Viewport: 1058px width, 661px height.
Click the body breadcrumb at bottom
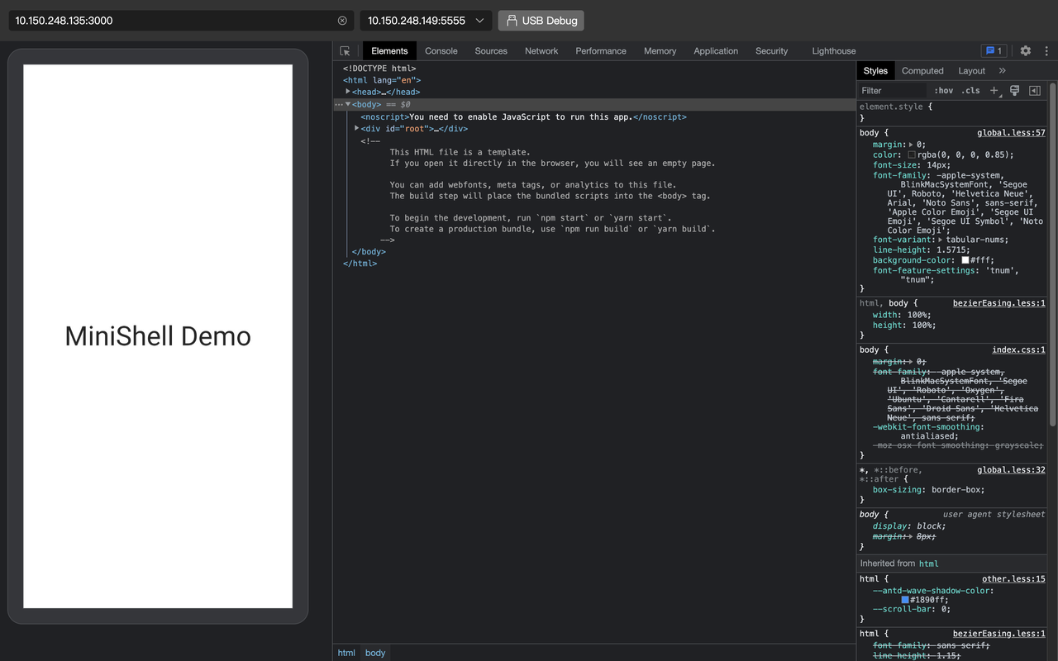pos(375,653)
